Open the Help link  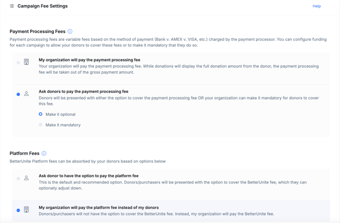point(317,6)
